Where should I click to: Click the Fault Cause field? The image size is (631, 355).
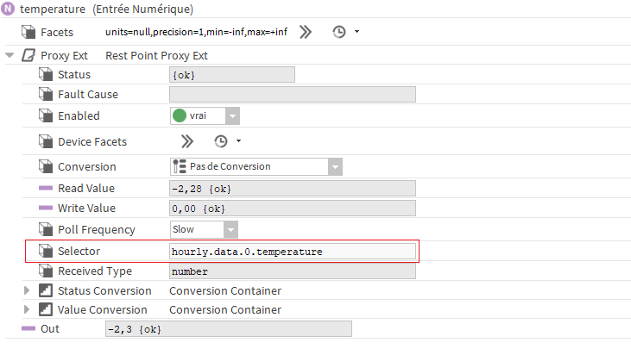coord(293,95)
